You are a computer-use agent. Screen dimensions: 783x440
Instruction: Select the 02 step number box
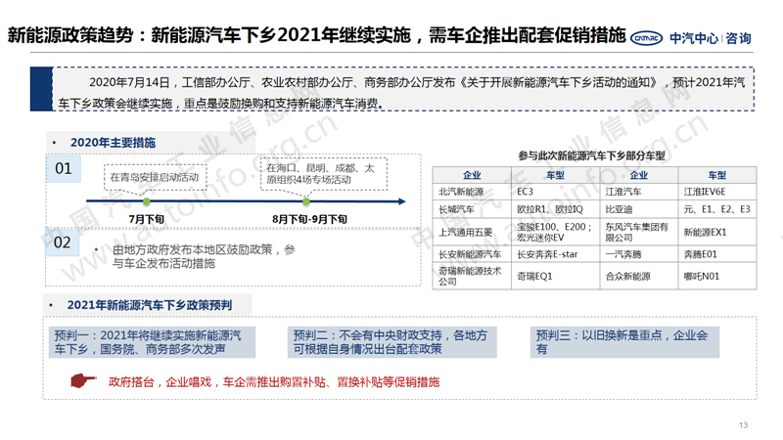[x=63, y=242]
